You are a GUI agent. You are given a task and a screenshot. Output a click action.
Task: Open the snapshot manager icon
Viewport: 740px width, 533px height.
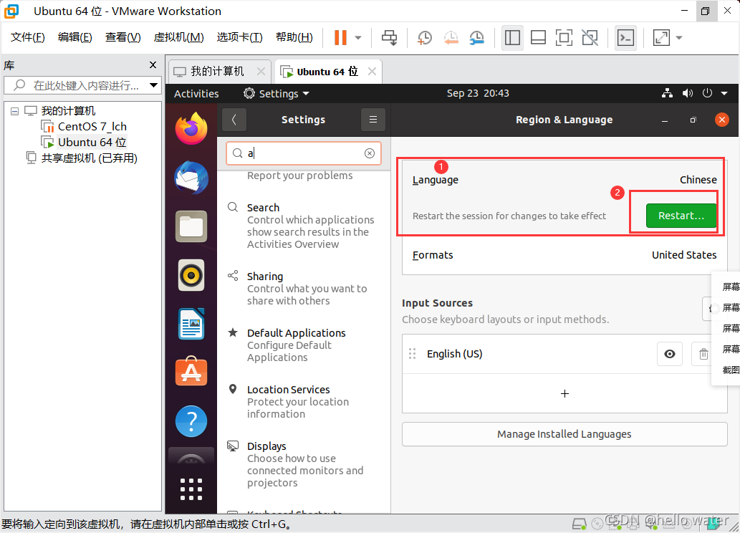coord(477,38)
